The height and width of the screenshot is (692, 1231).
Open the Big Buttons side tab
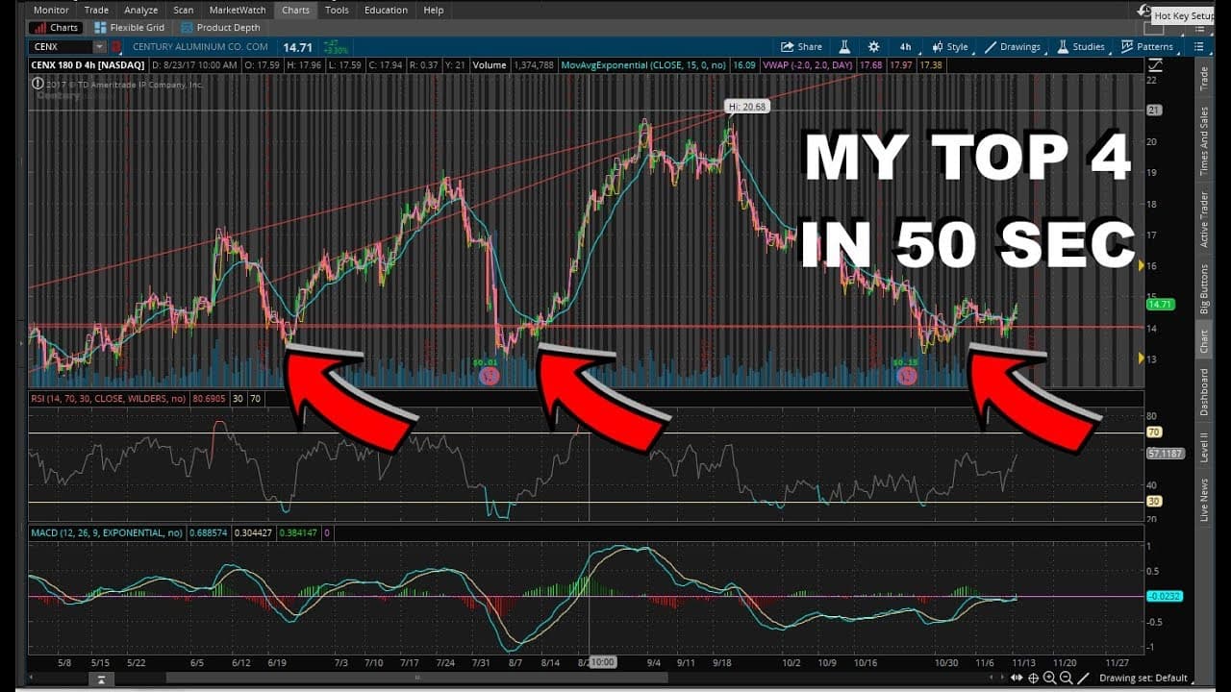tap(1203, 290)
